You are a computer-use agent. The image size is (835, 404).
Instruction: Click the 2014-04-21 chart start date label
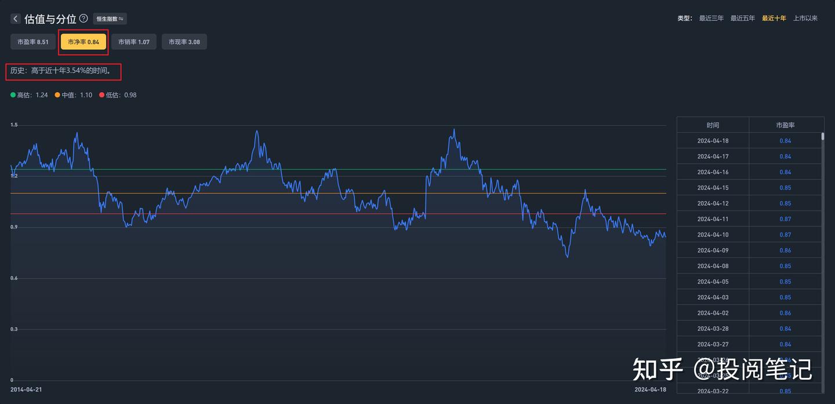(26, 390)
